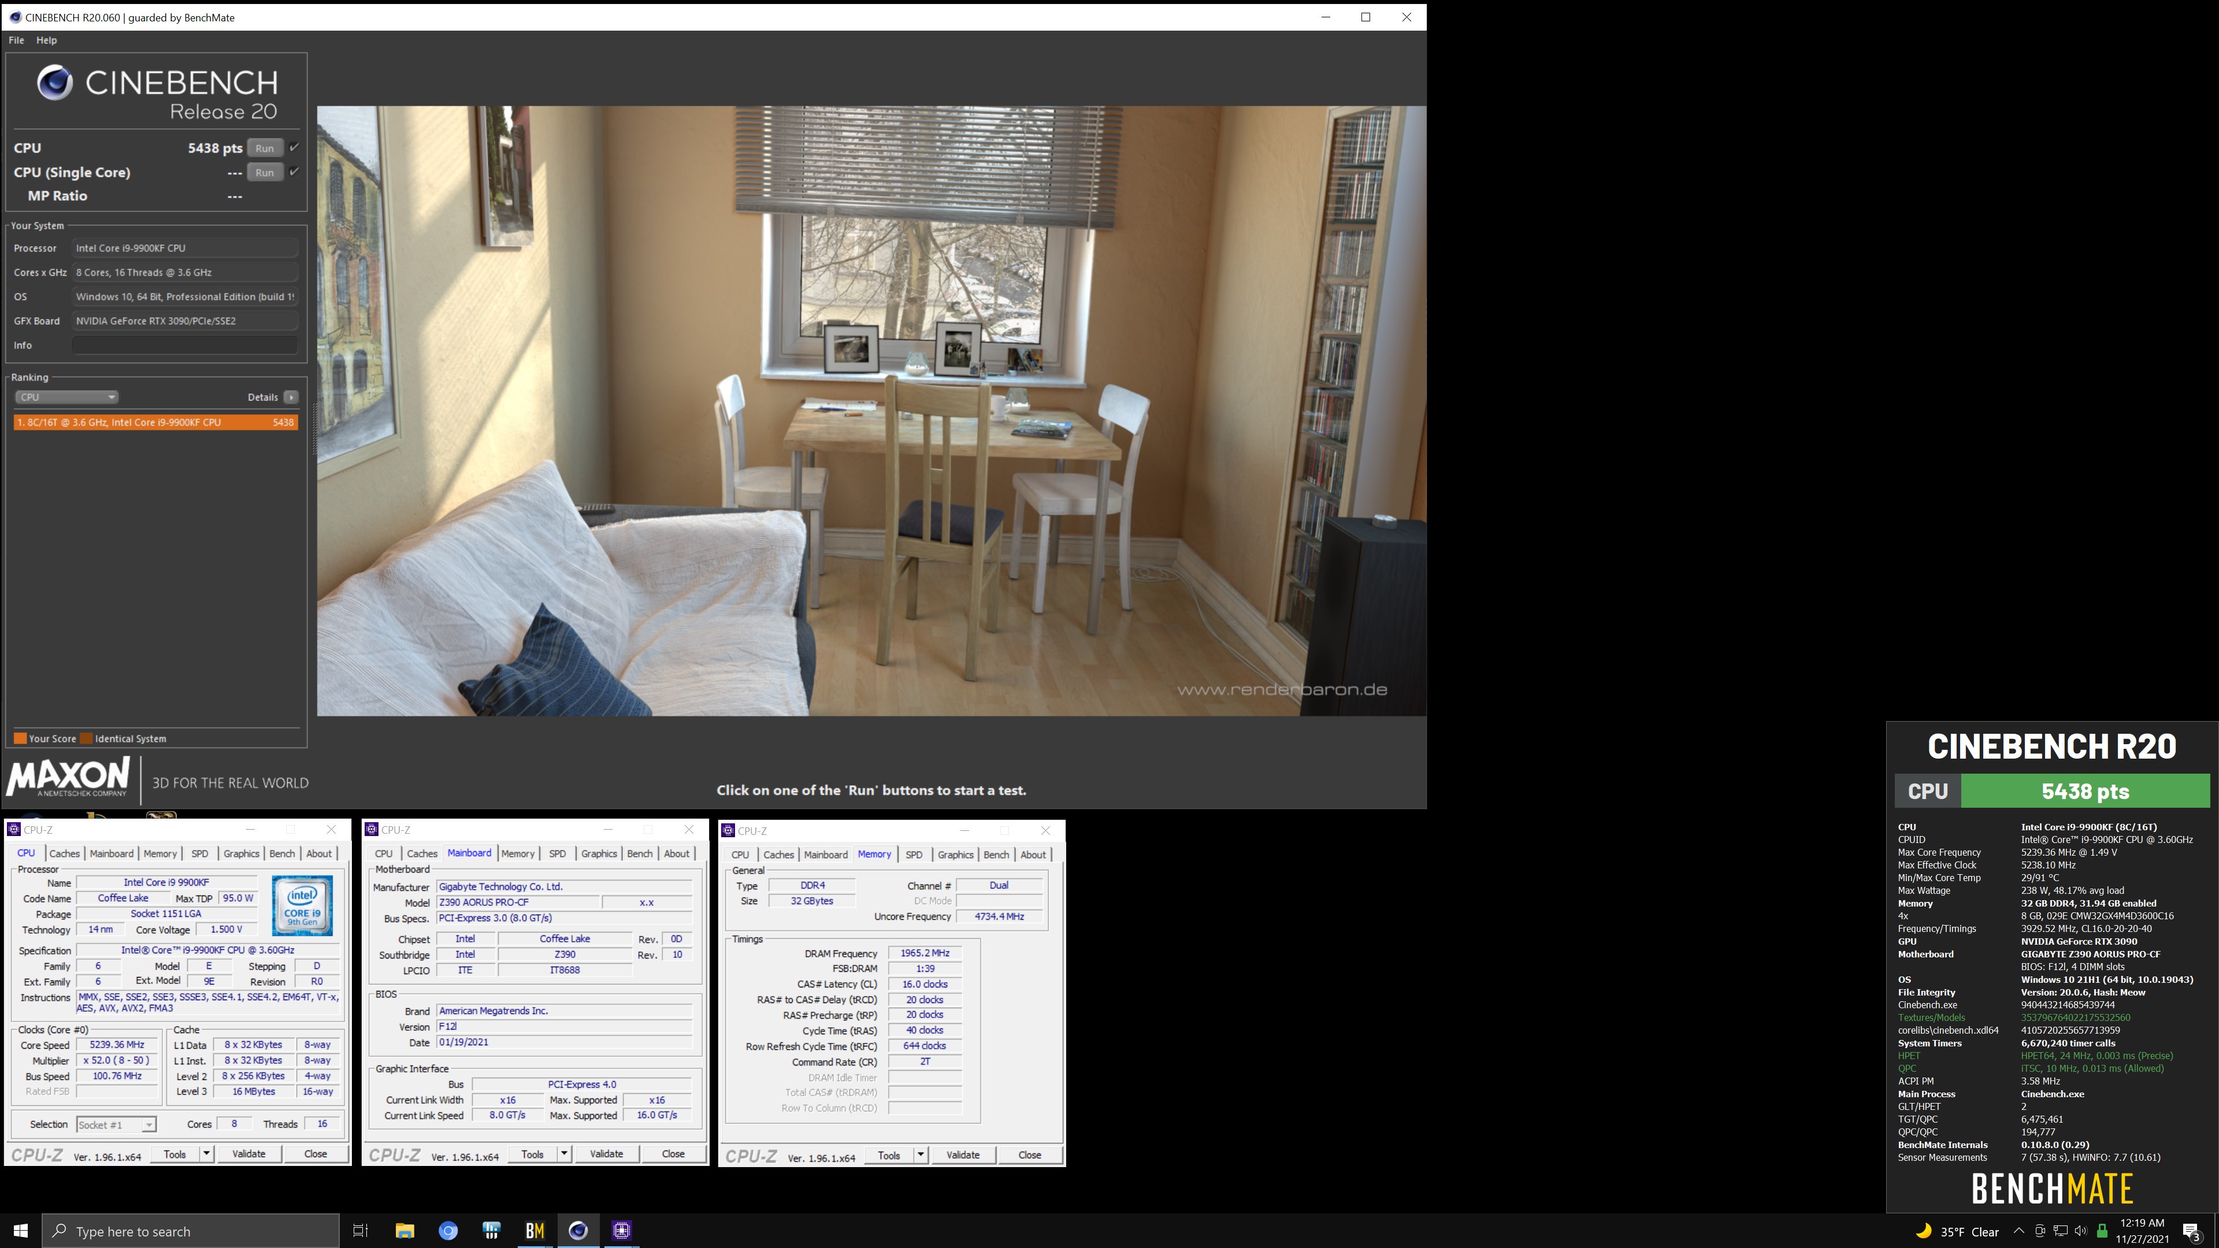Viewport: 2219px width, 1248px height.
Task: Run the CPU (Single Core) benchmark
Action: pyautogui.click(x=265, y=172)
